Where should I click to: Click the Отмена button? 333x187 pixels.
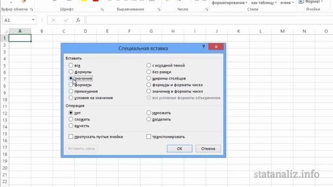(x=208, y=149)
